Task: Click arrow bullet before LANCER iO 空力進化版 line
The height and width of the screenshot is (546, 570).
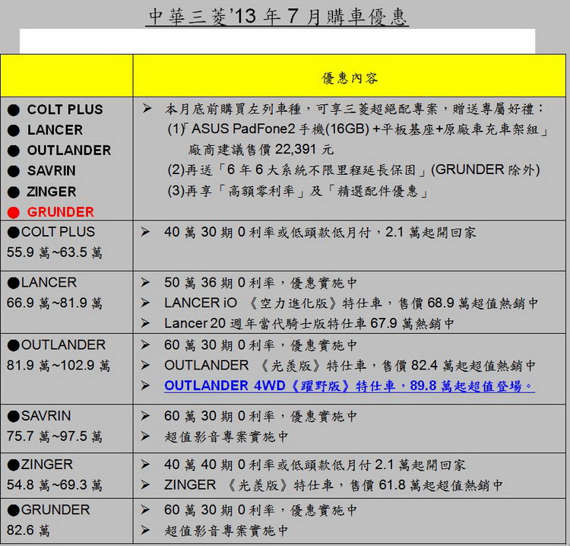Action: point(147,303)
